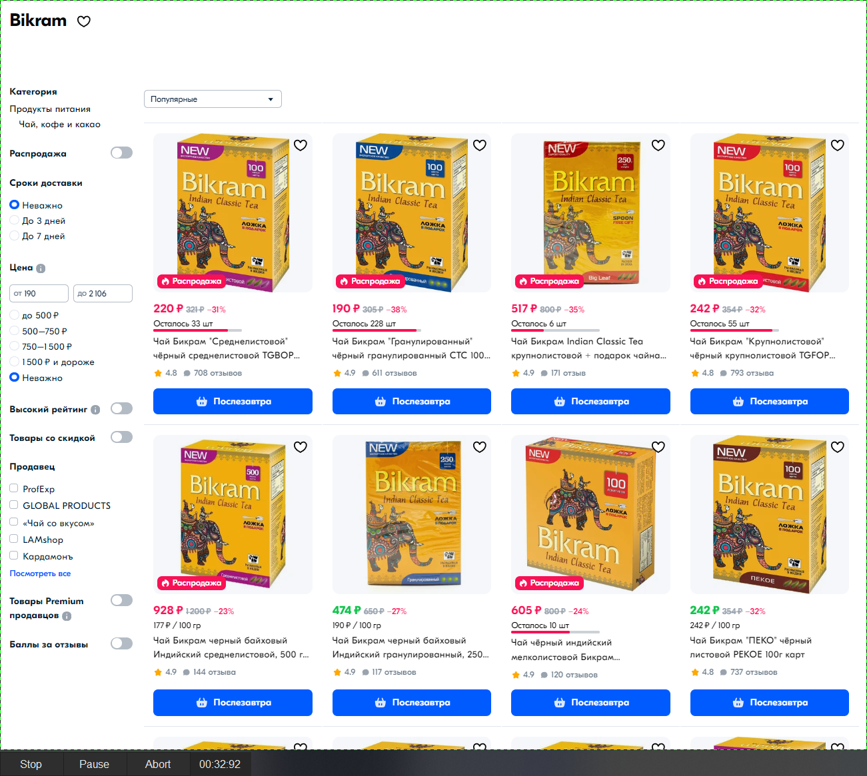Check the GLOBAL PRODUCTS seller checkbox
This screenshot has height=776, width=867.
[13, 505]
